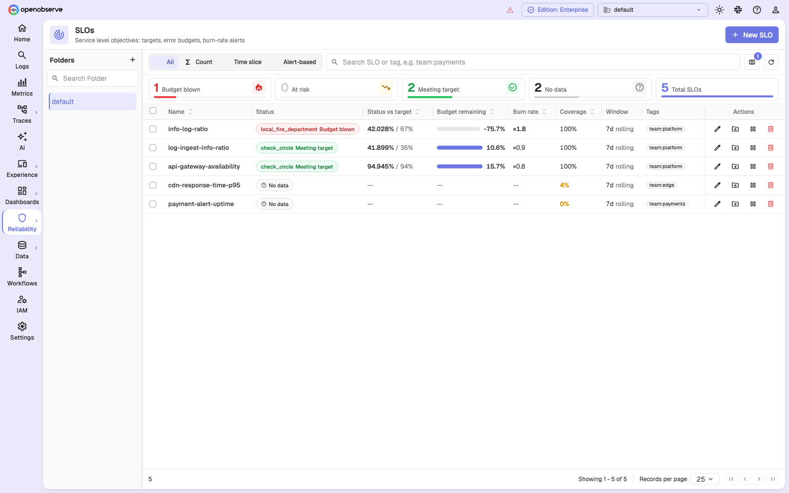Go to the last page
The height and width of the screenshot is (493, 789).
pyautogui.click(x=773, y=479)
